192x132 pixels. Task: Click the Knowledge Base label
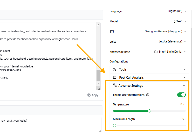tap(120, 52)
